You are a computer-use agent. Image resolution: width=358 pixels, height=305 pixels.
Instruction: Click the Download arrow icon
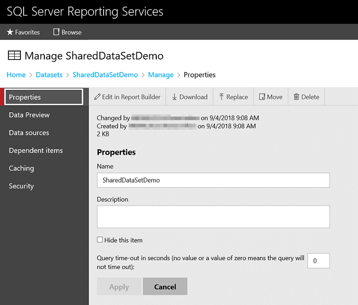tap(175, 97)
